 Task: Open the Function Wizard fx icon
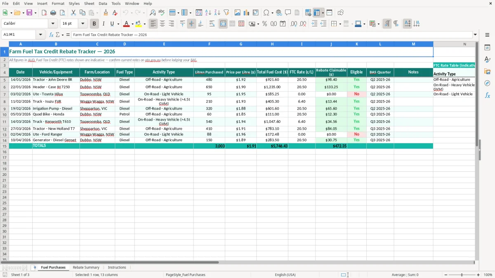52,35
